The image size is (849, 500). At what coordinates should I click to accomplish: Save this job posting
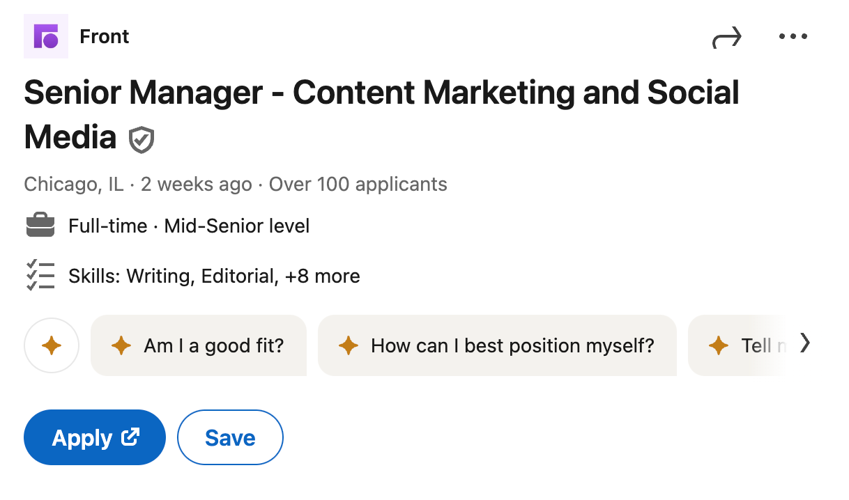pos(230,437)
